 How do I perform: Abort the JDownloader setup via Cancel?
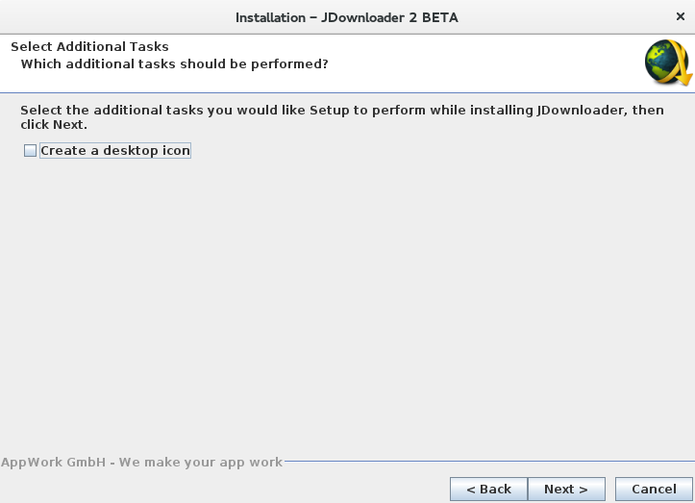654,489
